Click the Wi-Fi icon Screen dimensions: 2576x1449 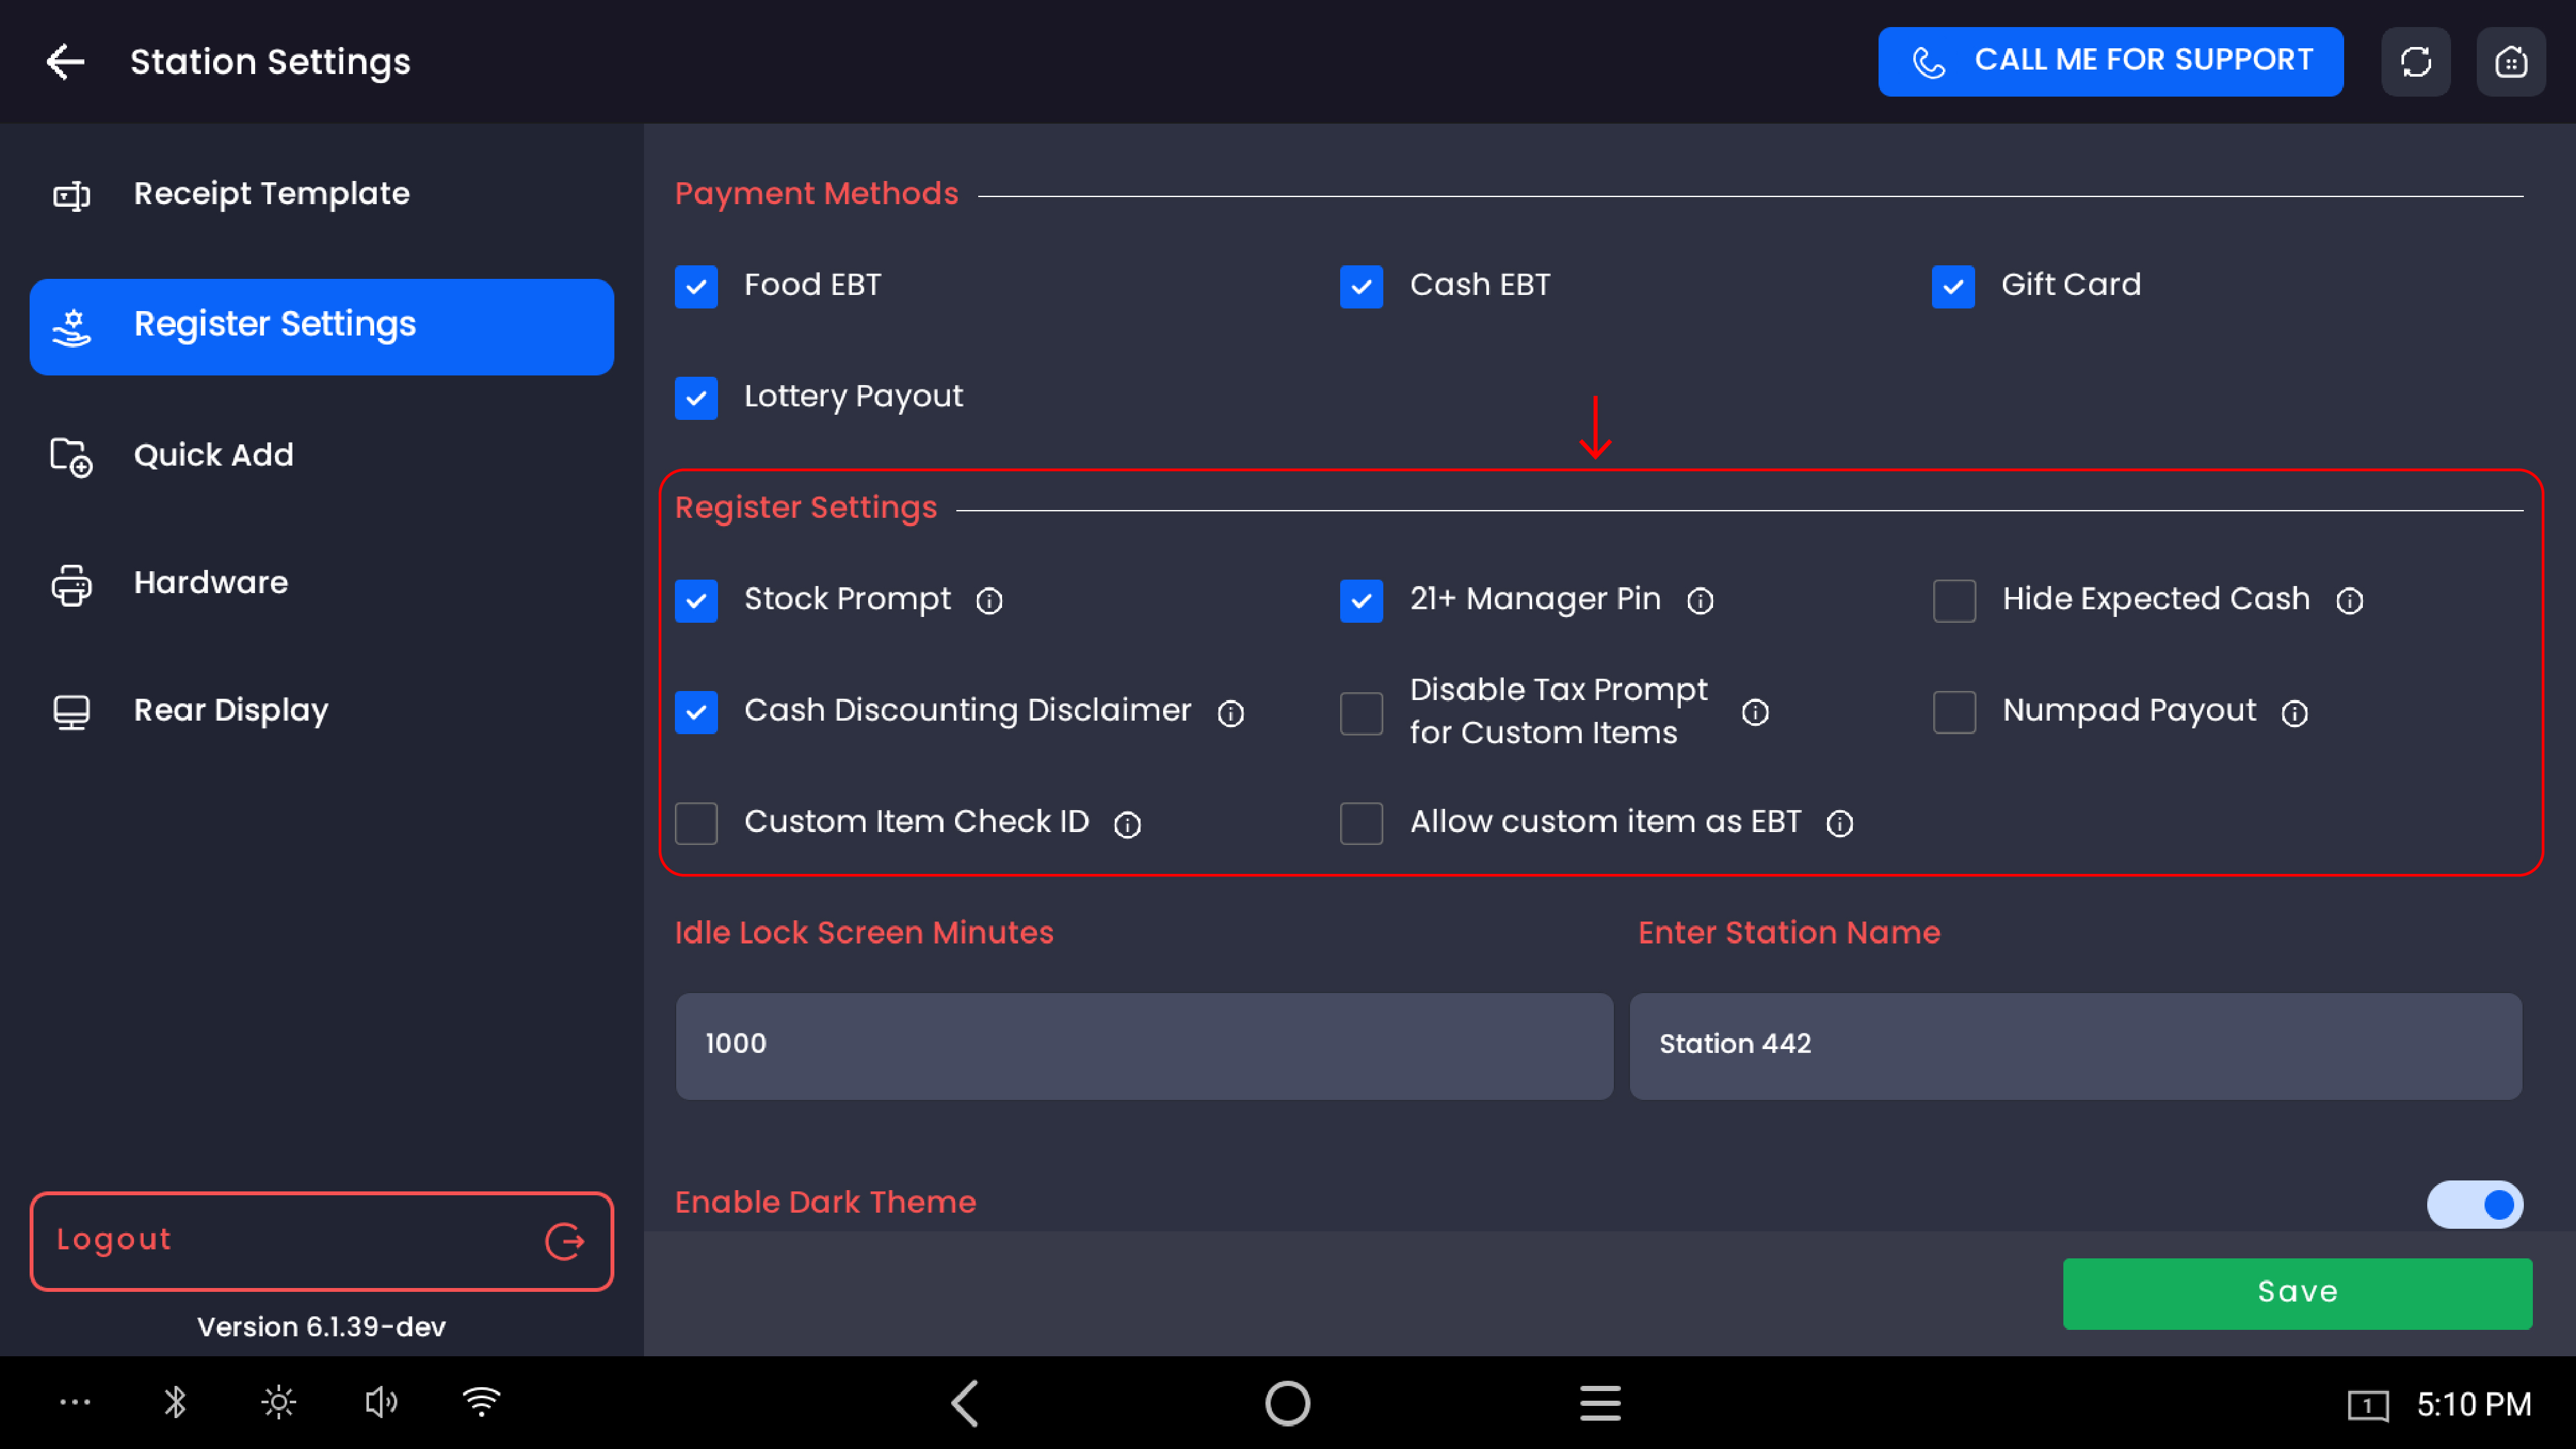pos(481,1402)
